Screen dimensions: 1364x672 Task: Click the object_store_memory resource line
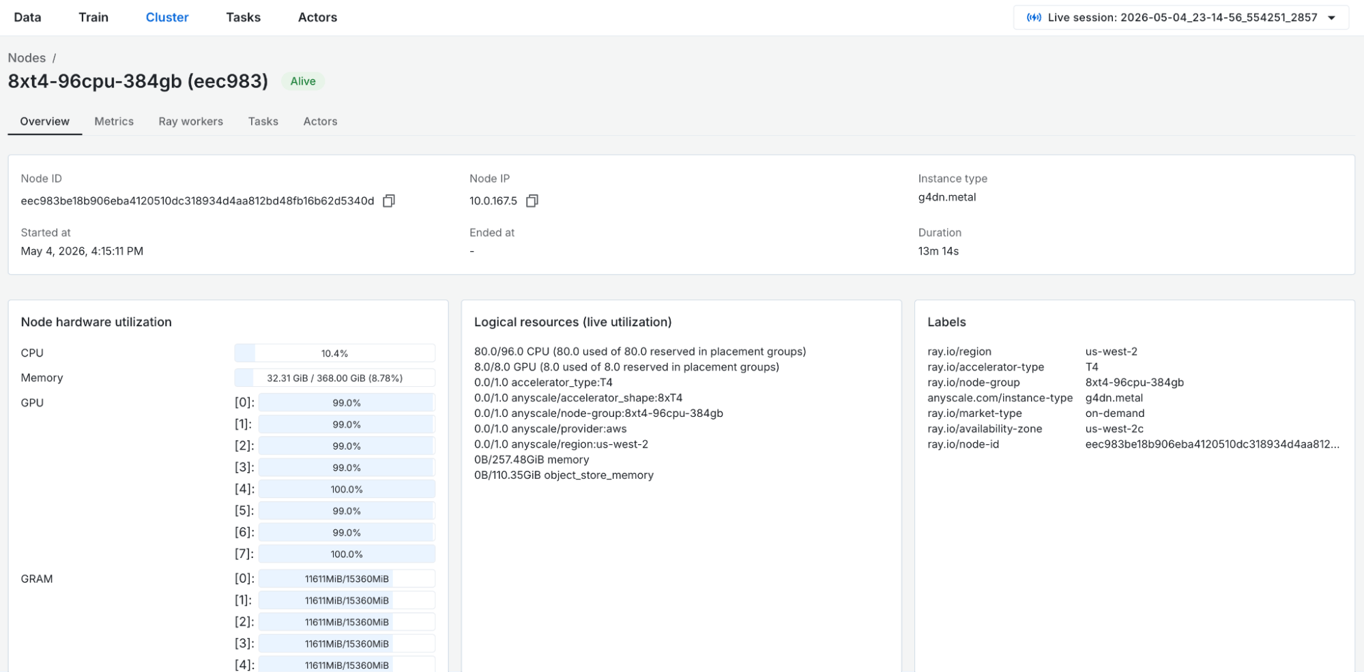pos(564,476)
